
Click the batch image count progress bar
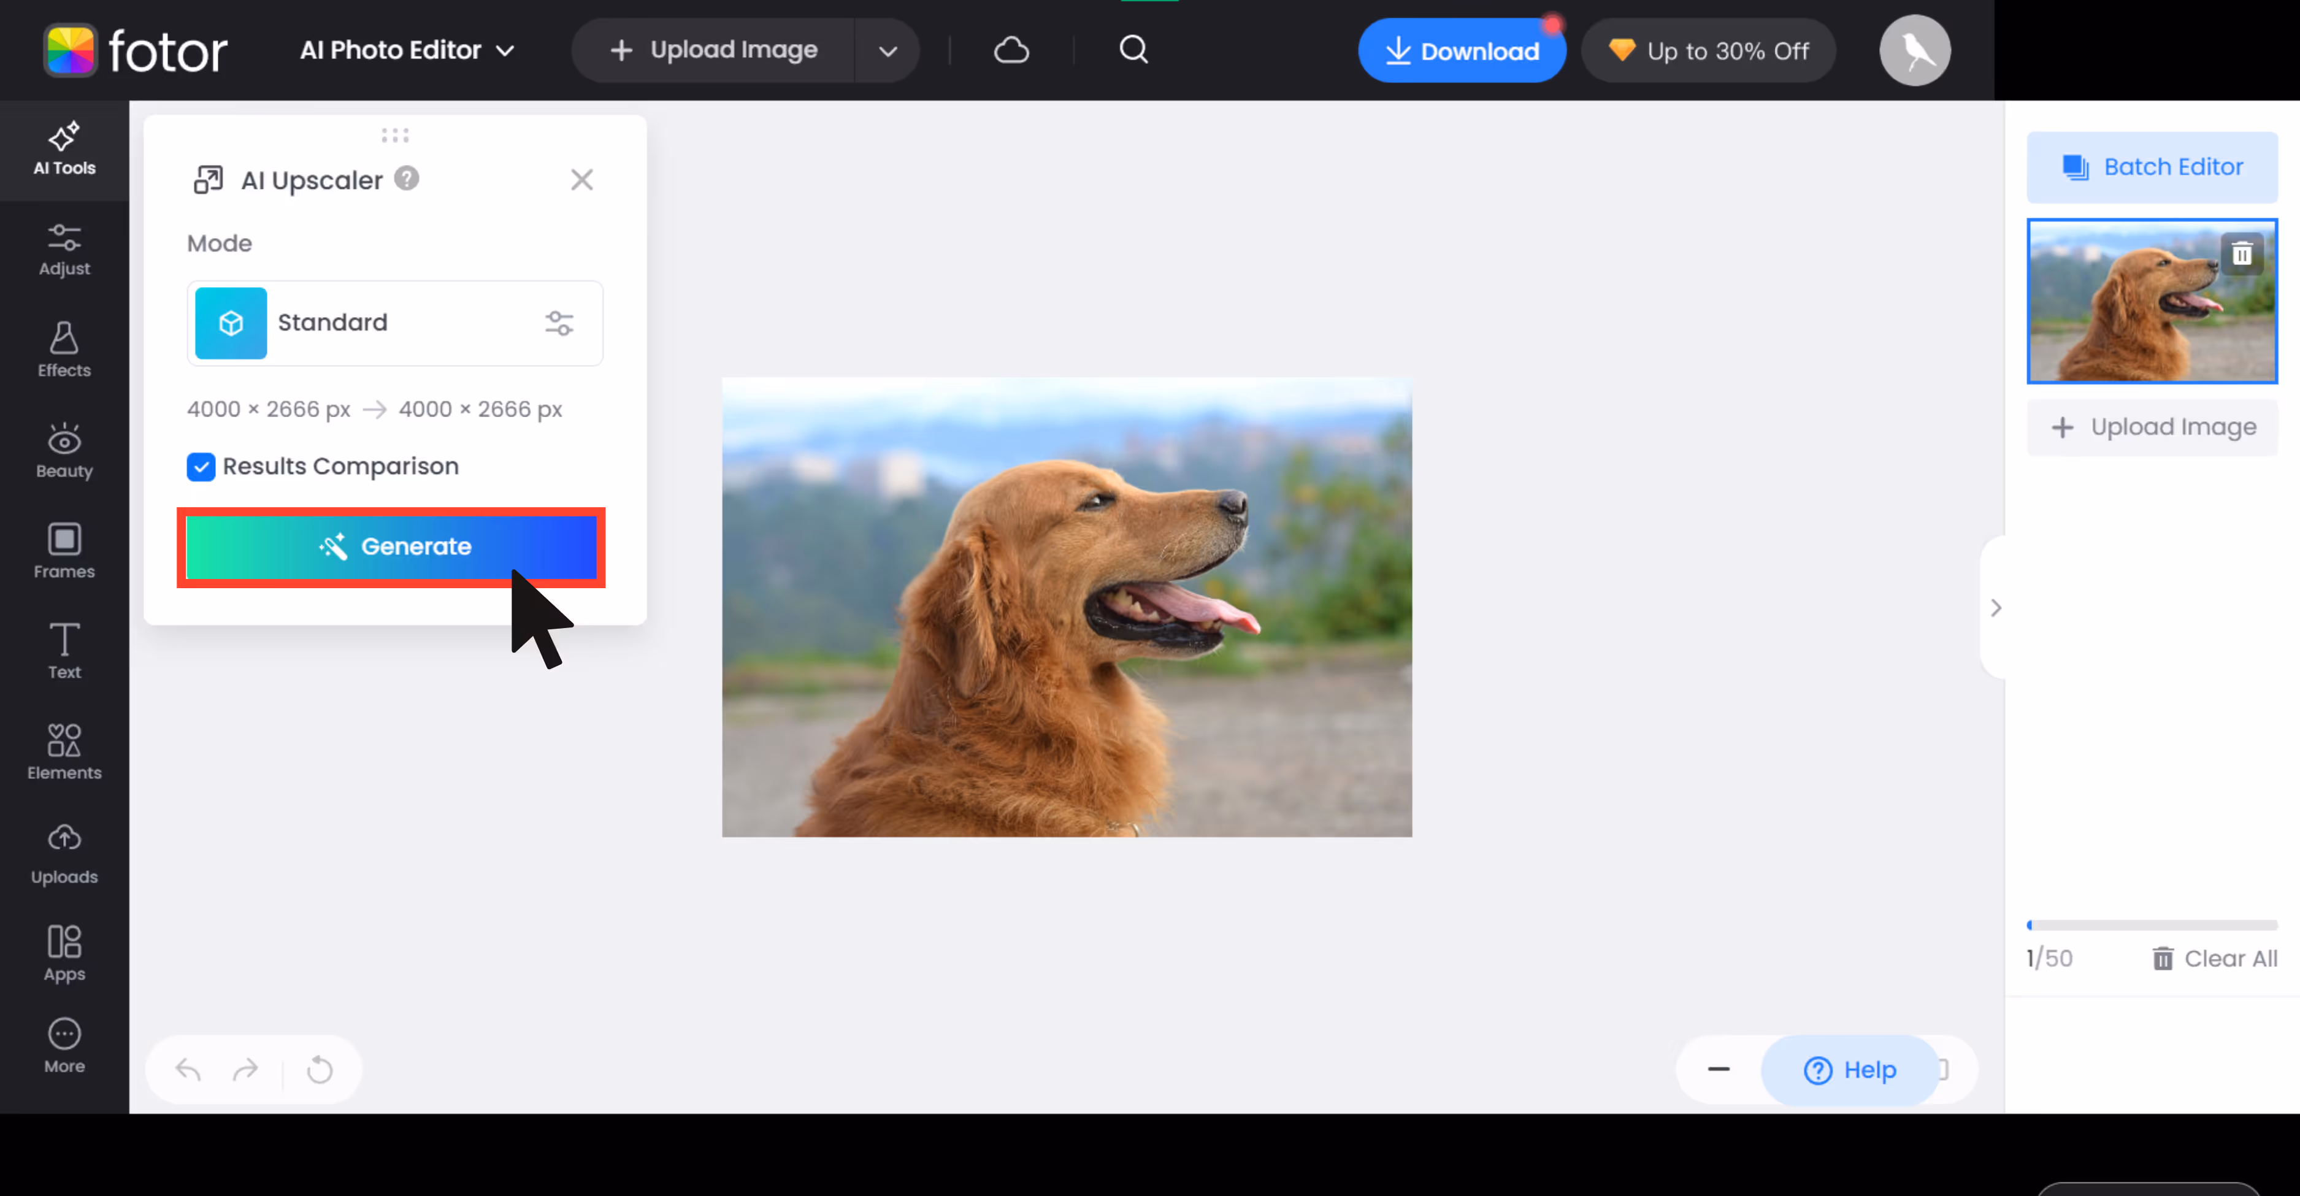click(2153, 926)
